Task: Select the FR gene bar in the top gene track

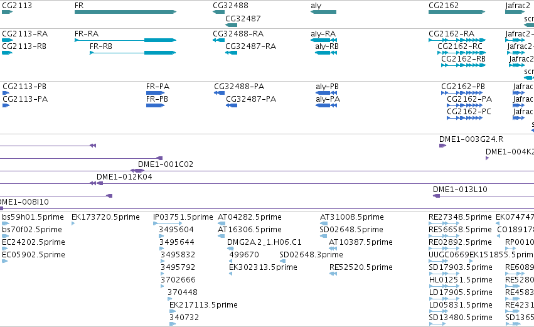Action: coord(125,12)
